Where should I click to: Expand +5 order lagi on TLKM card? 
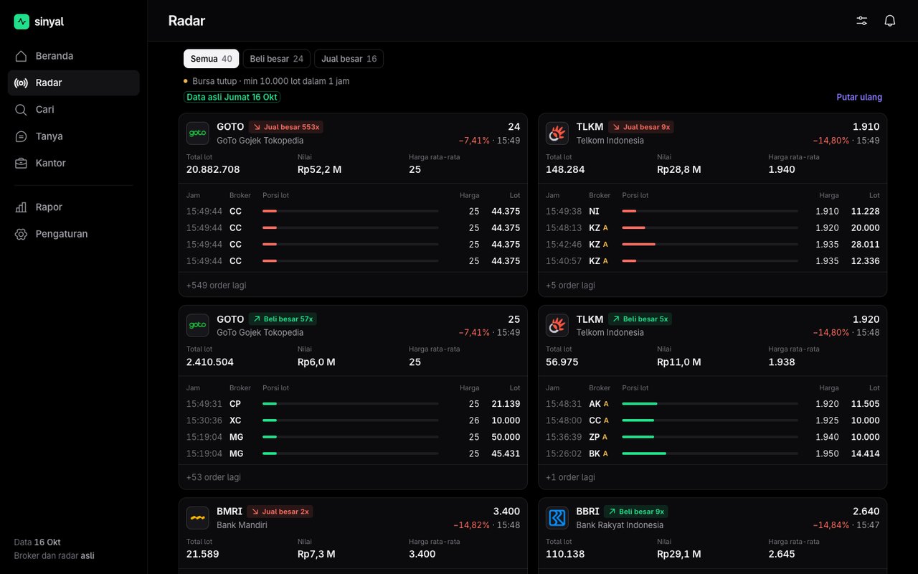(x=570, y=285)
